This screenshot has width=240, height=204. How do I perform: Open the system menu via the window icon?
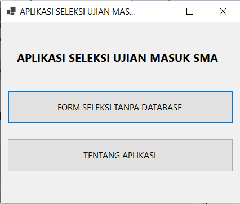11,11
